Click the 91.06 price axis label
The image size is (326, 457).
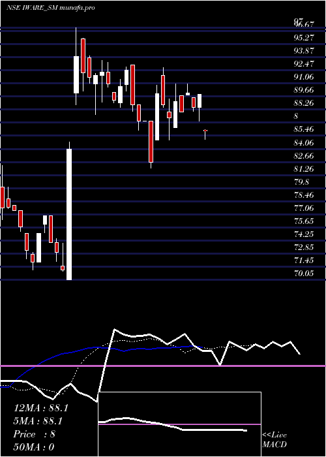304,77
